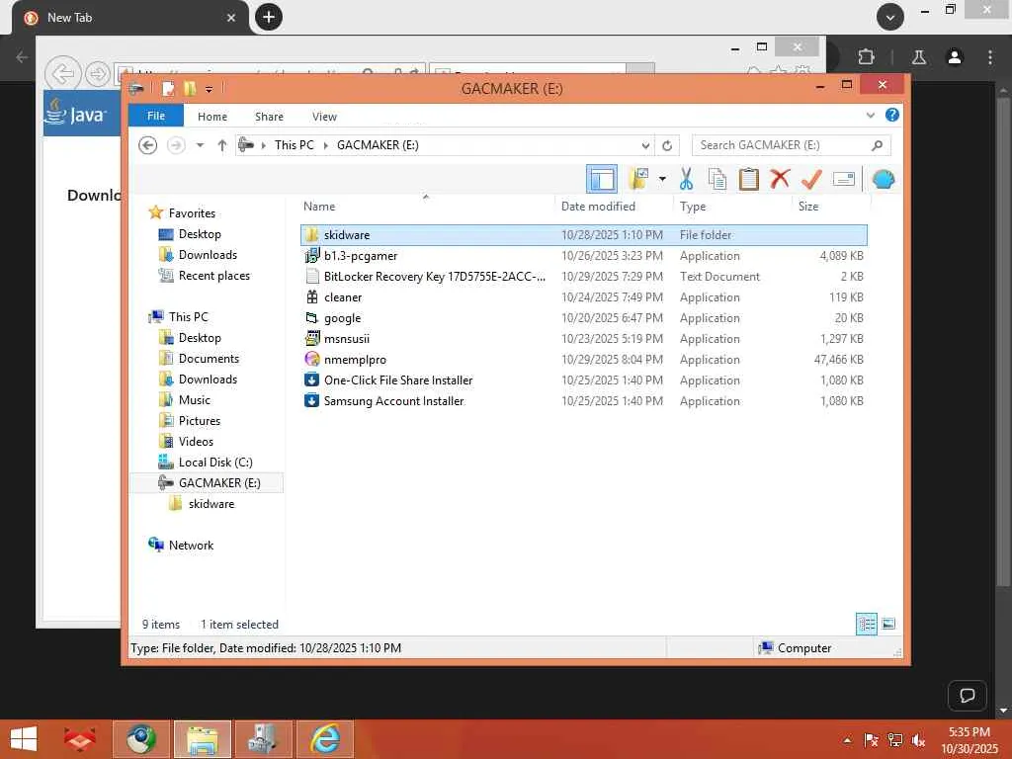This screenshot has height=759, width=1012.
Task: Open Desktop under Favorites
Action: point(200,234)
